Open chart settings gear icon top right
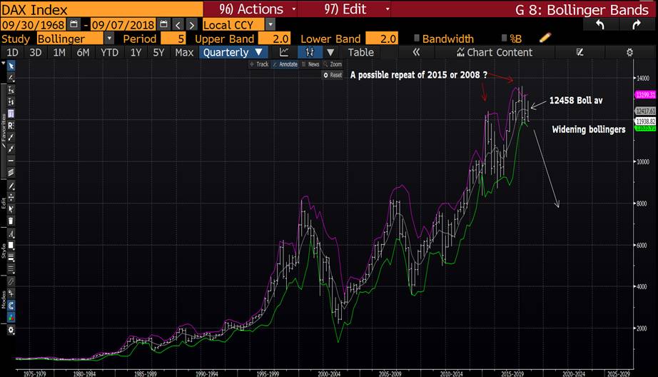Image resolution: width=658 pixels, height=377 pixels. pos(629,52)
